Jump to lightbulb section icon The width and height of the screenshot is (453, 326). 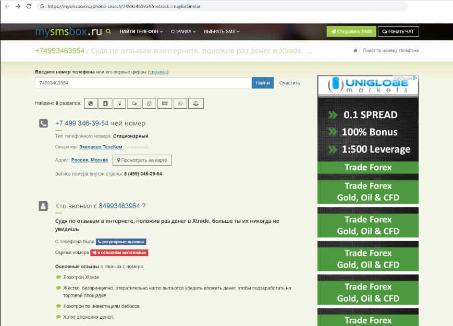119,103
